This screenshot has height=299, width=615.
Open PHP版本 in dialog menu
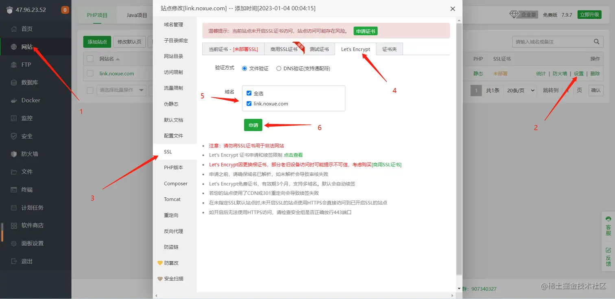point(174,168)
